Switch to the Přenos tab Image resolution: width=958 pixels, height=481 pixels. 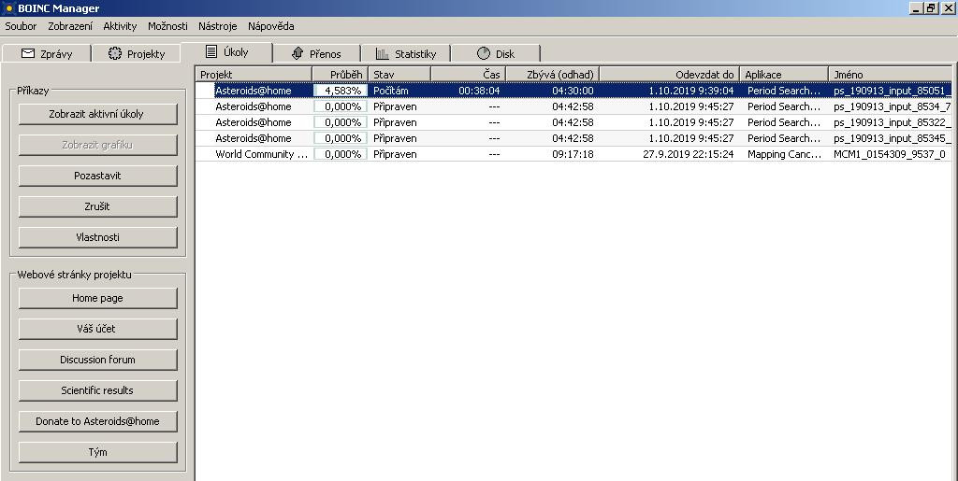316,53
